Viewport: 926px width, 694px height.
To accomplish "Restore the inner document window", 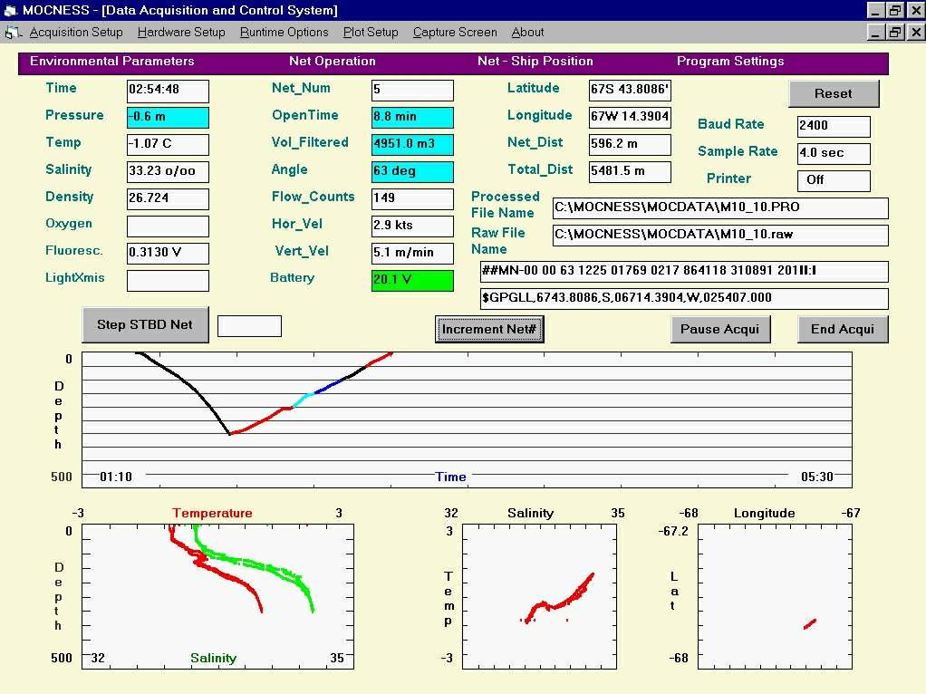I will (896, 32).
